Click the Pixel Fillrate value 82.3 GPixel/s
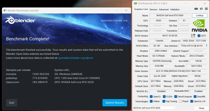 pyautogui.click(x=159, y=56)
